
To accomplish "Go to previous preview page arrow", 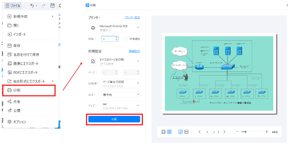I will 200,132.
